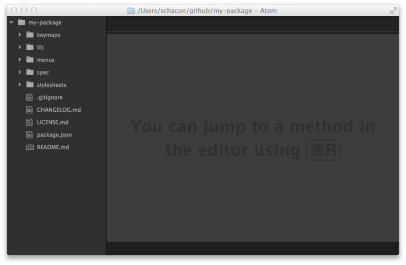Open package.json in the editor
The image size is (406, 265).
coord(54,135)
